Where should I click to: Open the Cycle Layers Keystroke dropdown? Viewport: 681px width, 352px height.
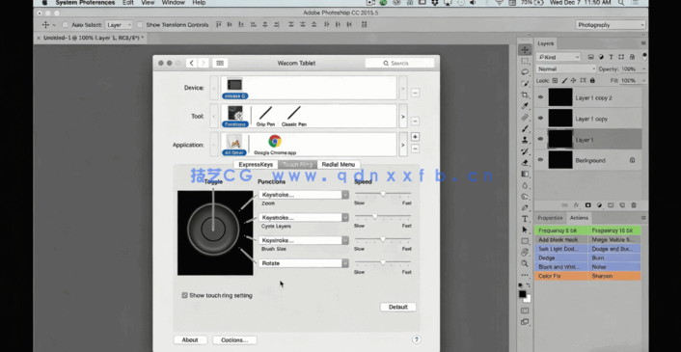coord(304,217)
